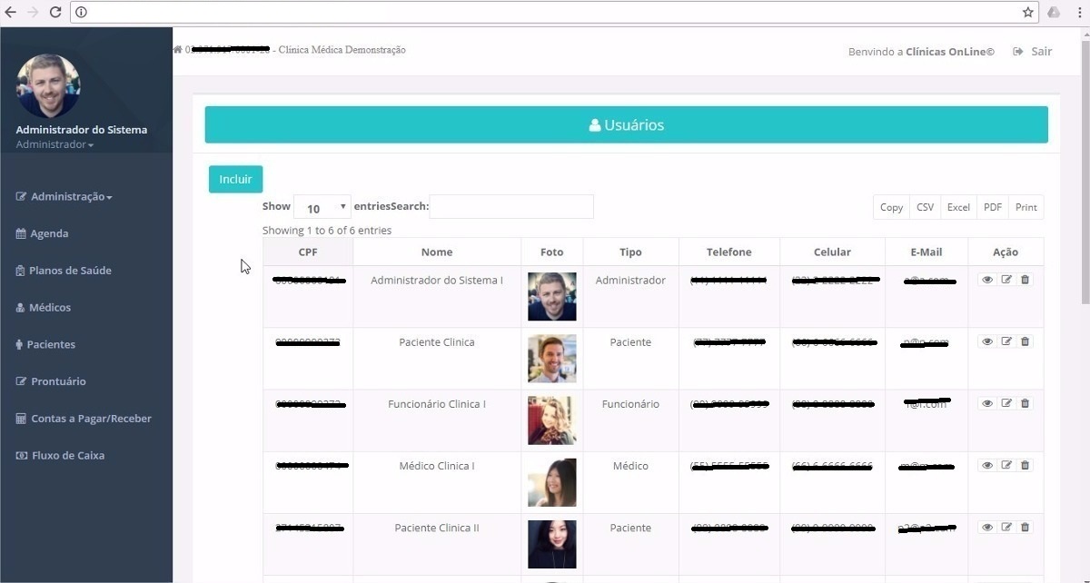Open Agenda from the sidebar
The height and width of the screenshot is (583, 1090).
point(48,233)
